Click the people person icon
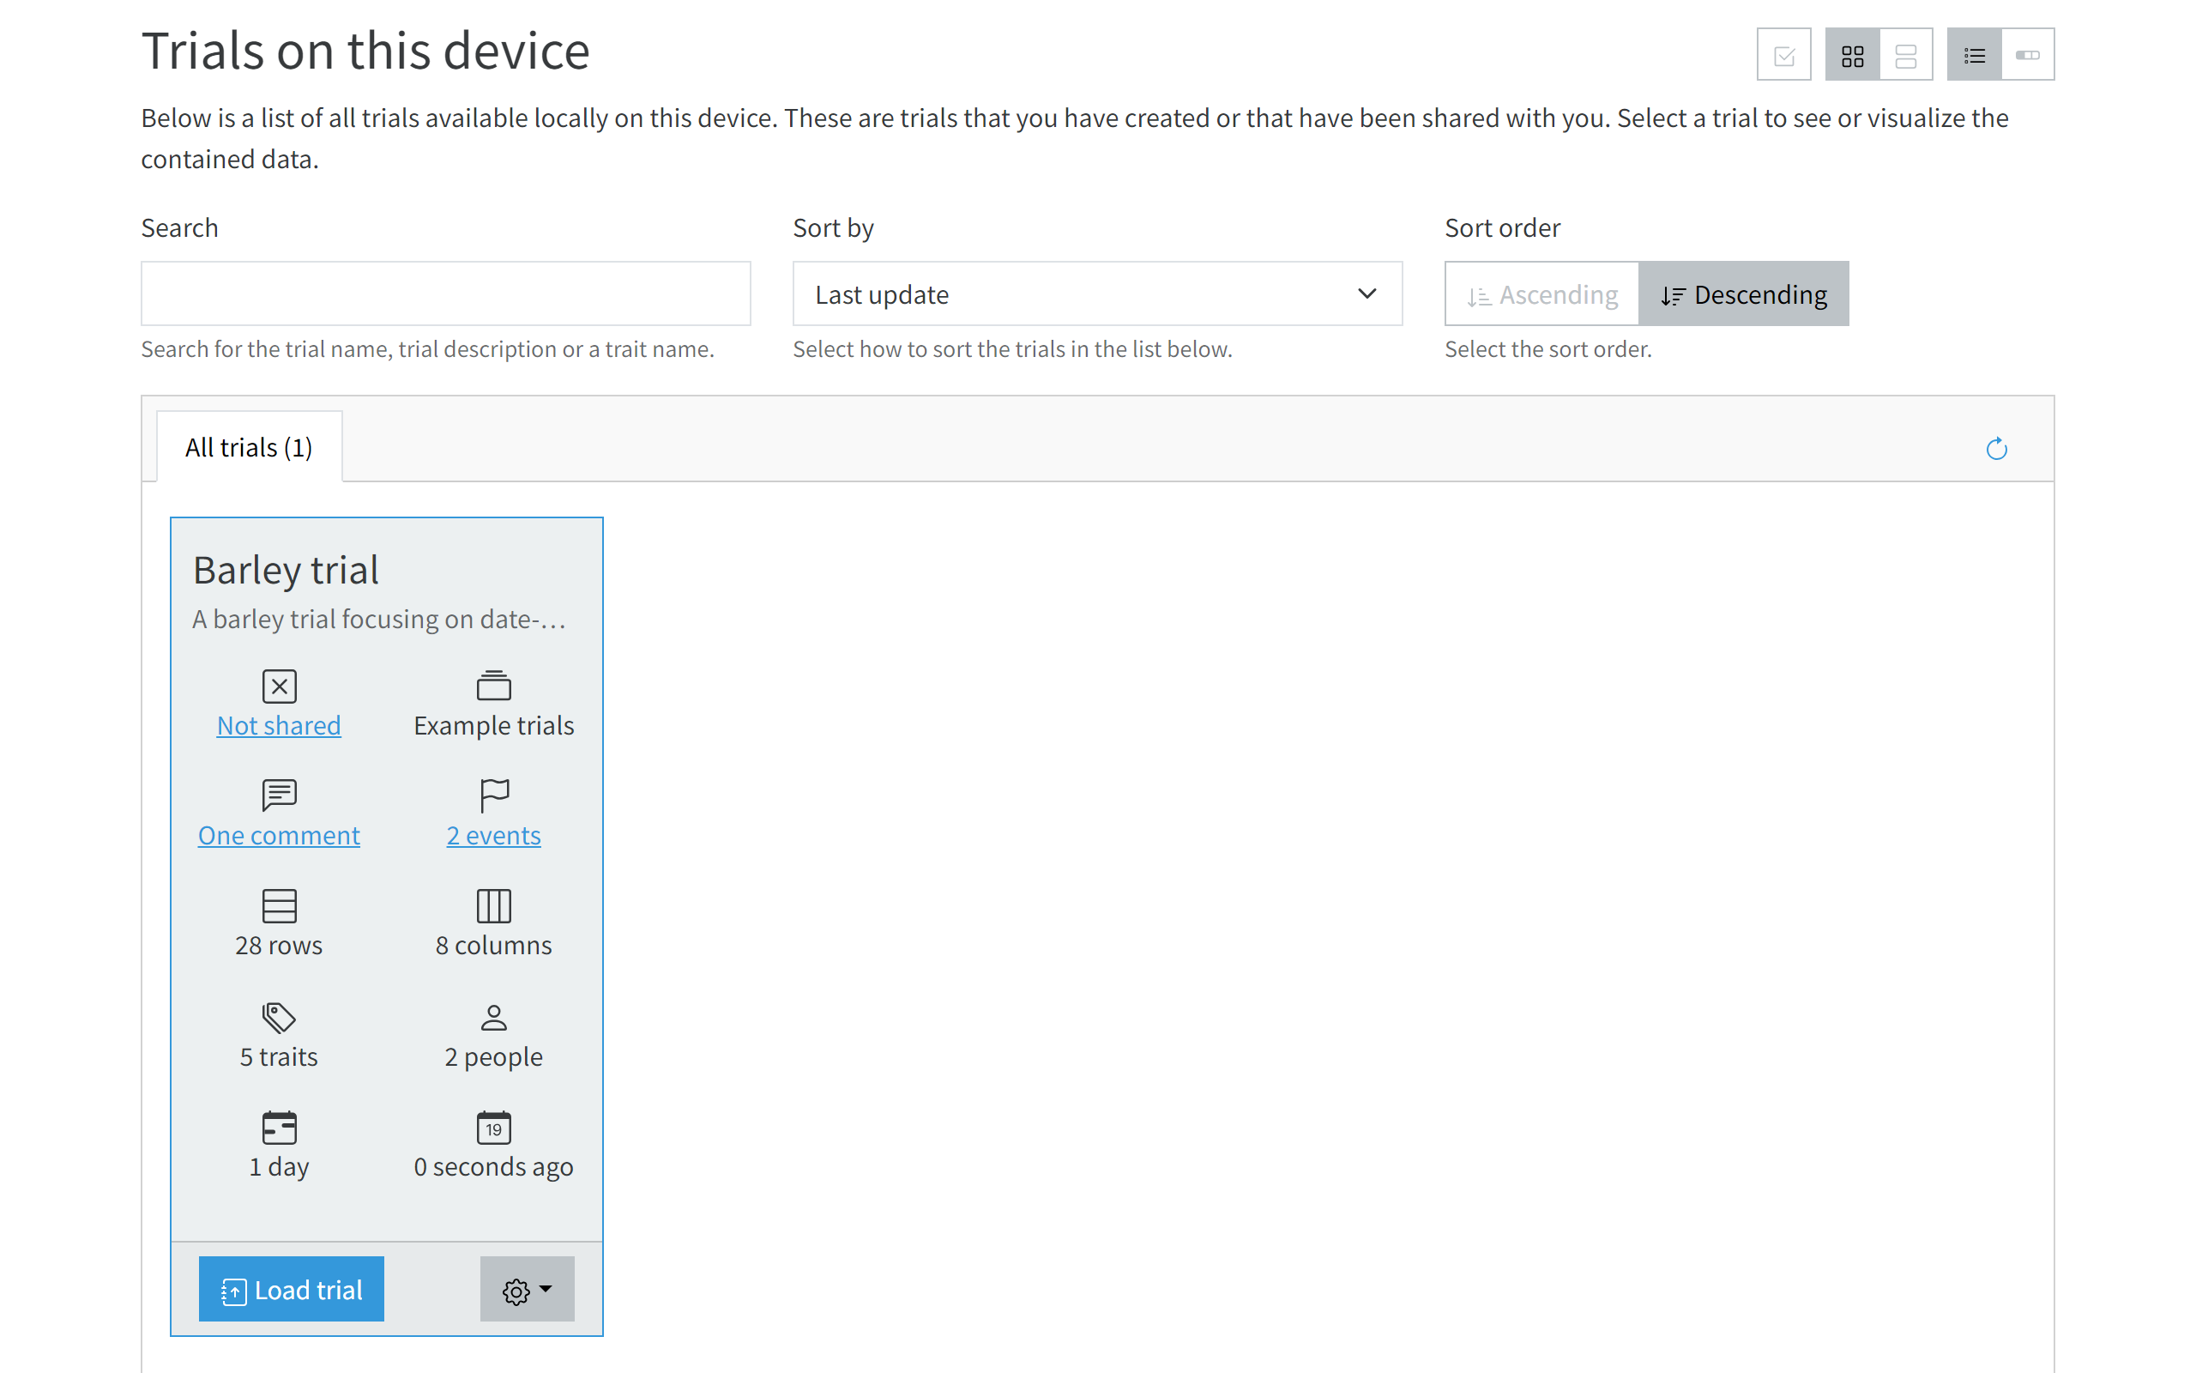This screenshot has width=2196, height=1373. tap(493, 1017)
